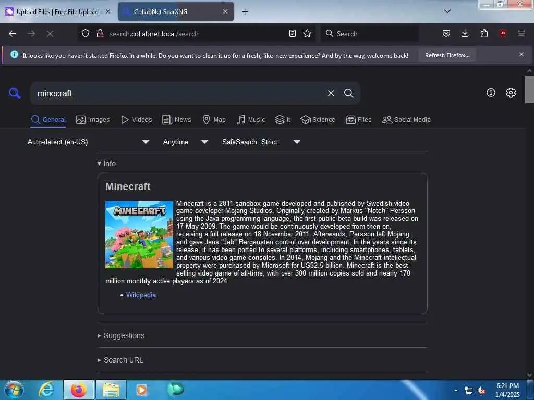Show hidden system tray icons
The image size is (534, 400).
click(x=456, y=390)
